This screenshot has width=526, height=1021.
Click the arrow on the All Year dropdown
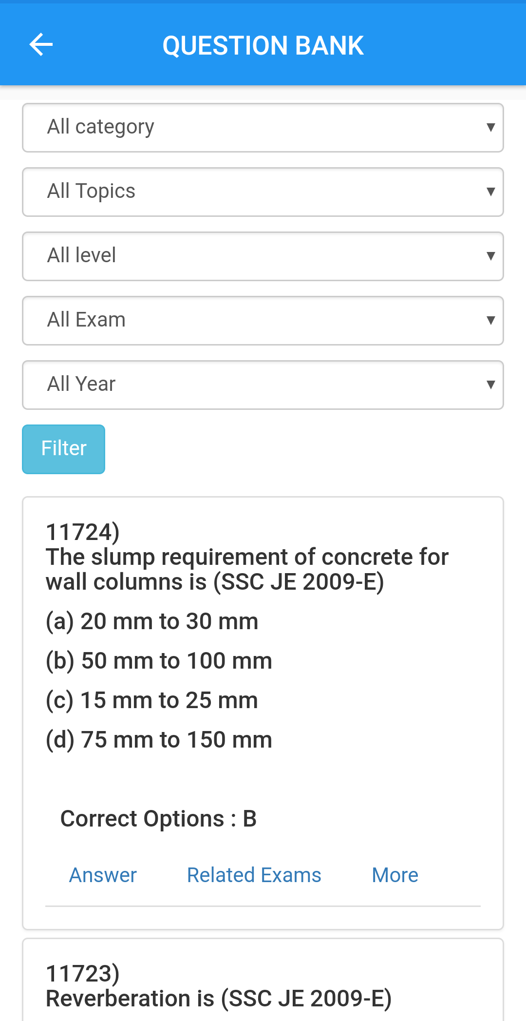click(x=490, y=385)
